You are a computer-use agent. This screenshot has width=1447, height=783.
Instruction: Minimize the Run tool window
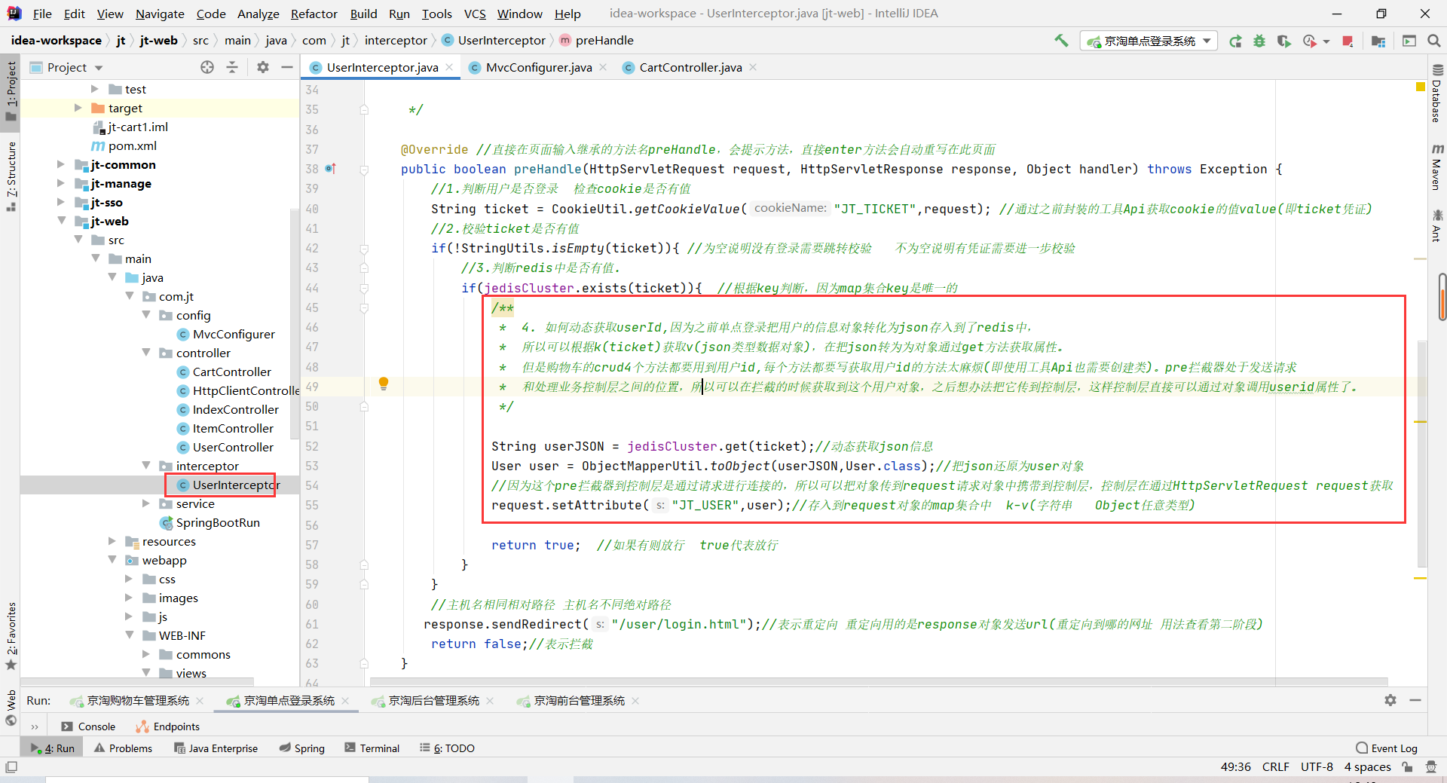coord(1415,700)
